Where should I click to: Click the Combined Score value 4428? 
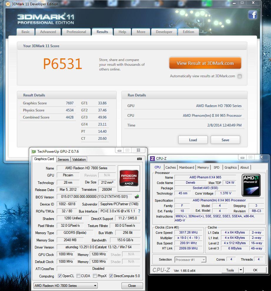(x=70, y=117)
